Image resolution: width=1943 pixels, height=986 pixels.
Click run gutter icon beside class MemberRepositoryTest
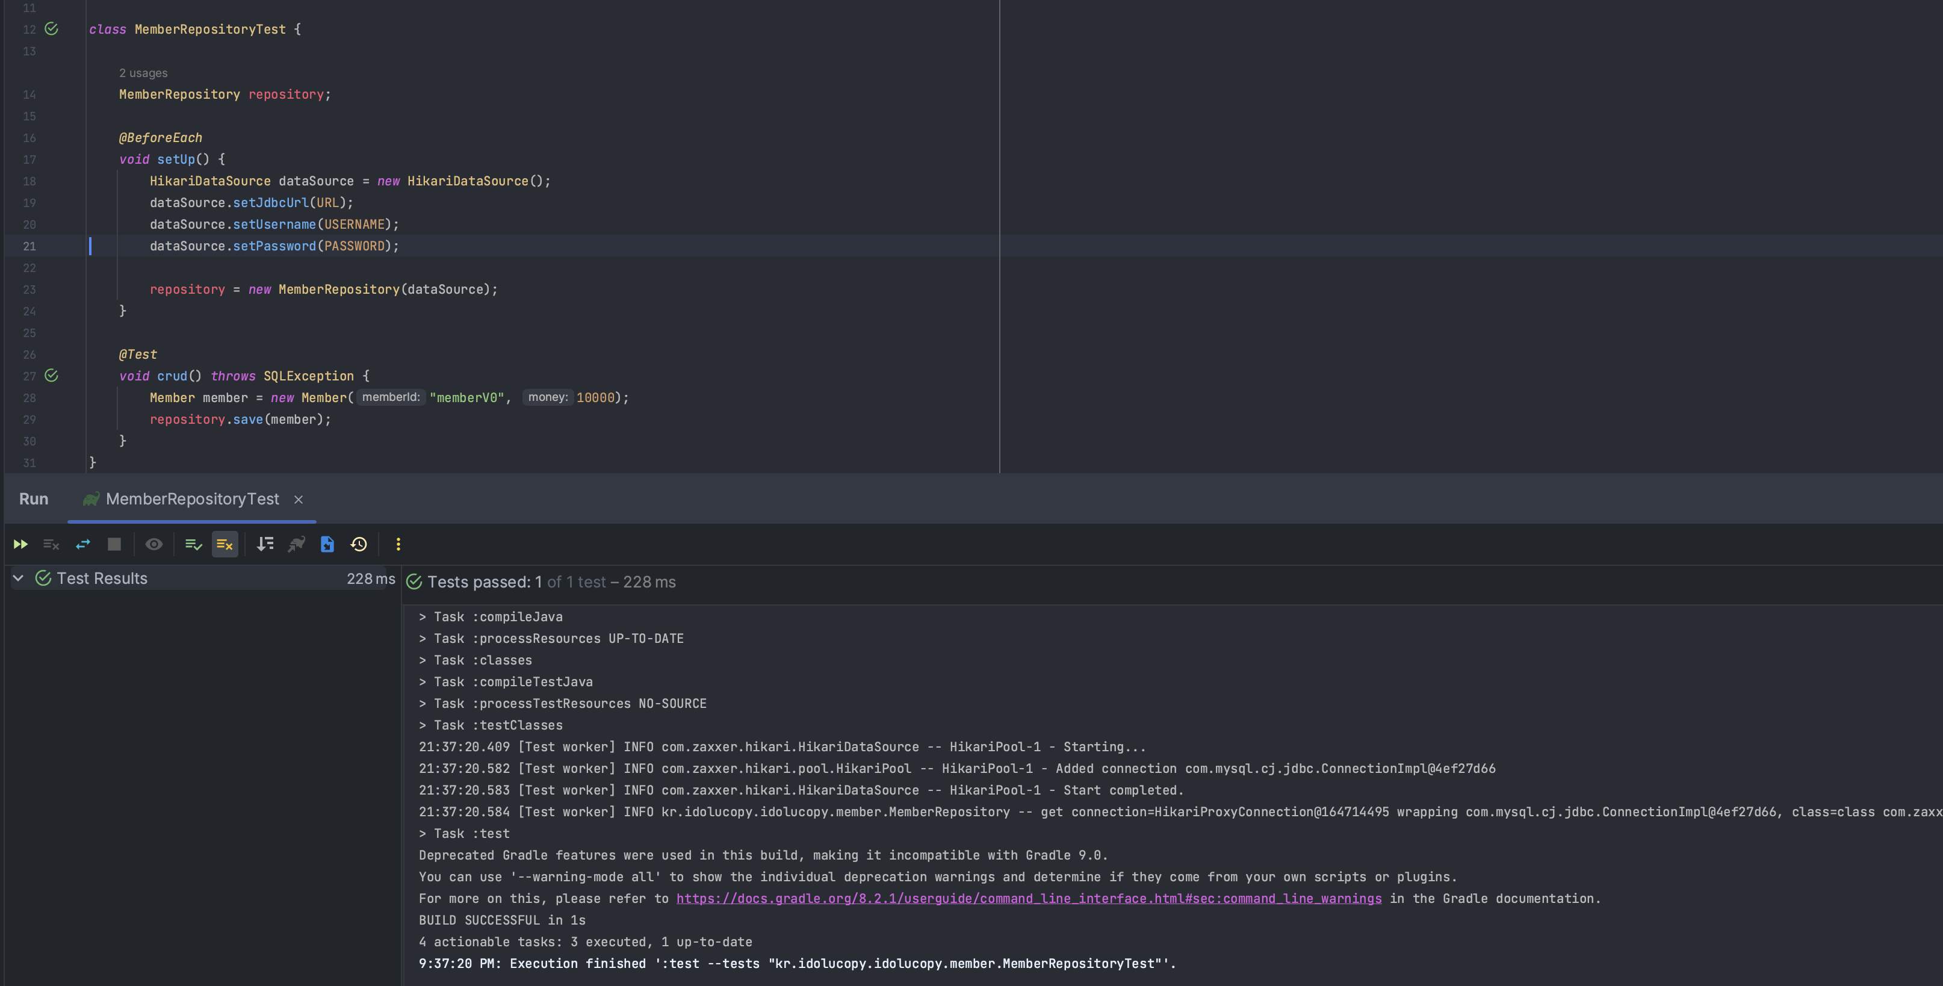click(x=51, y=29)
